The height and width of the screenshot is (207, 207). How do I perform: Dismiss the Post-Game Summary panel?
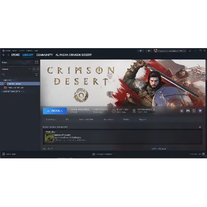(200, 127)
